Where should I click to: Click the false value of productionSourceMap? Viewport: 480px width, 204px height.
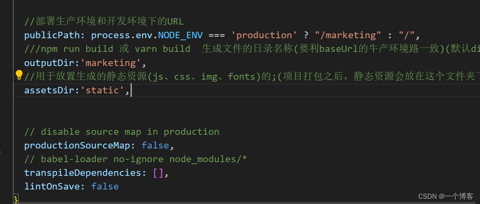click(x=155, y=146)
